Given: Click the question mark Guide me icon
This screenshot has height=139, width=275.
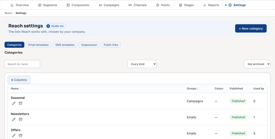Looking at the screenshot, I should [48, 26].
